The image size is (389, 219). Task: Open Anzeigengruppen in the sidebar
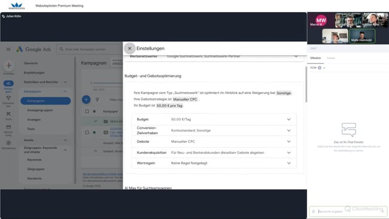tap(40, 110)
